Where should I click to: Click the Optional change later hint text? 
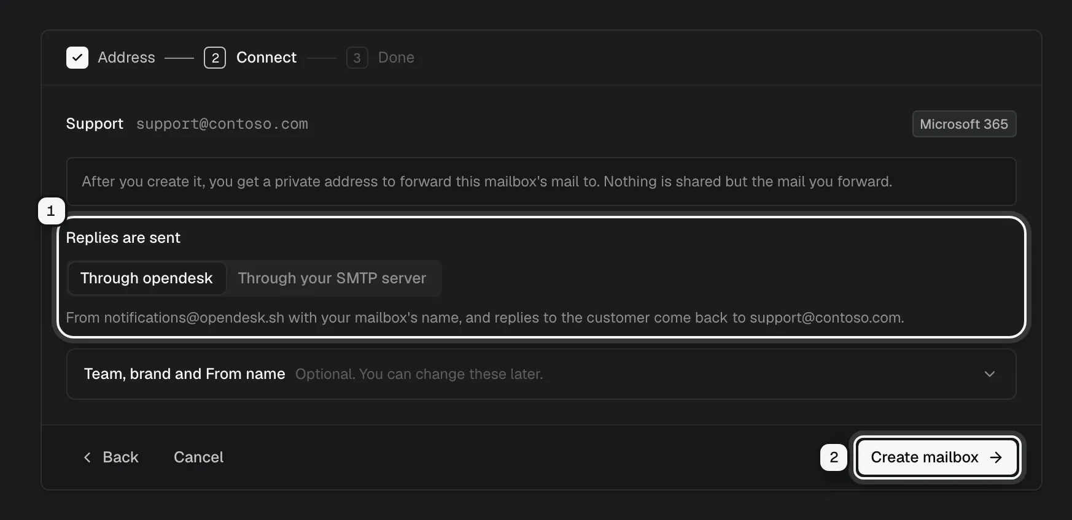pos(419,374)
